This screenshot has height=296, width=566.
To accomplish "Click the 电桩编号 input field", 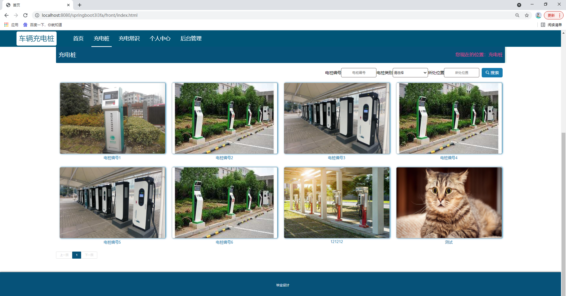I will coord(359,73).
